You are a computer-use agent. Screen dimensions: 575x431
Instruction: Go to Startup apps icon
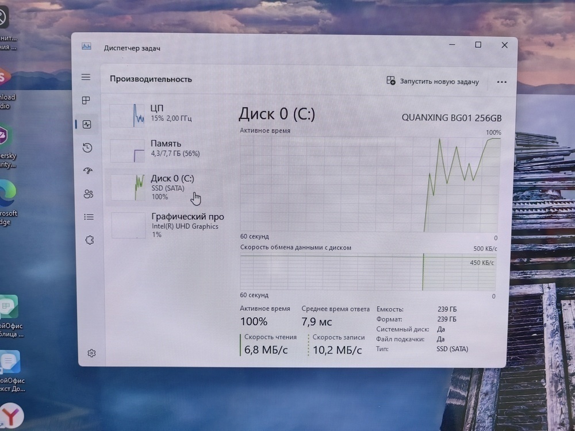(x=87, y=171)
